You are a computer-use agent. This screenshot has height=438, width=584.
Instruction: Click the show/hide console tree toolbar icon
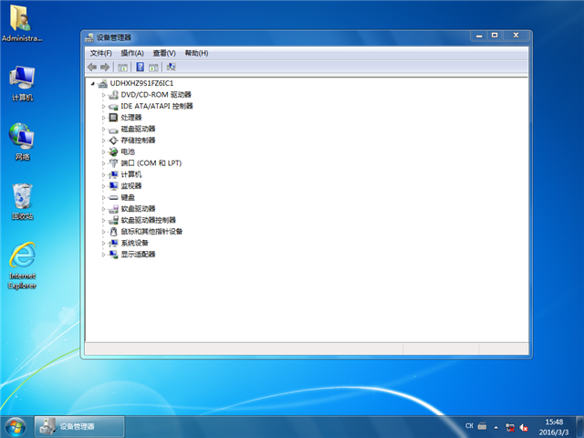click(x=122, y=67)
